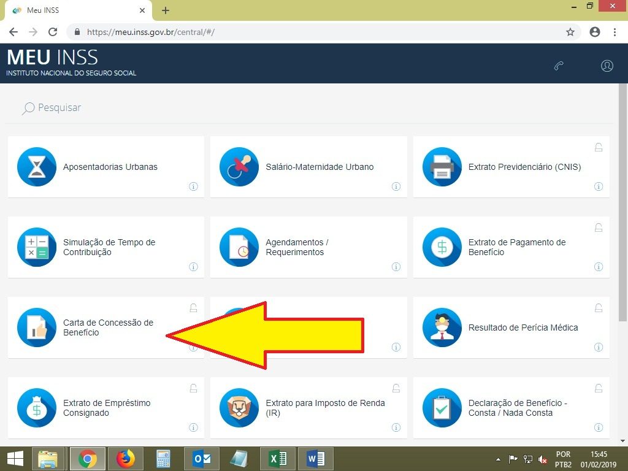The width and height of the screenshot is (628, 471).
Task: Open Simulação de Tempo de Contribuição calculator icon
Action: pyautogui.click(x=37, y=247)
